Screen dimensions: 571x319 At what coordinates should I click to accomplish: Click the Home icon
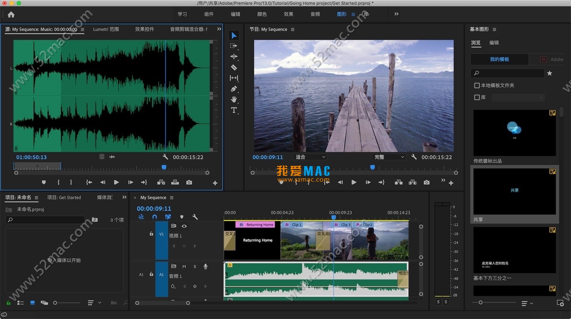coord(11,14)
